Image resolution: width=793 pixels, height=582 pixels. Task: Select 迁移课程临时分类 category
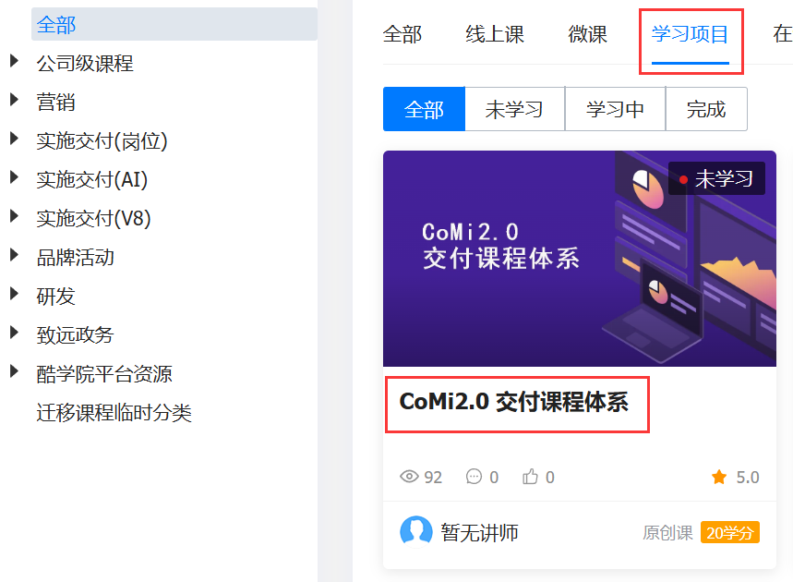coord(114,413)
